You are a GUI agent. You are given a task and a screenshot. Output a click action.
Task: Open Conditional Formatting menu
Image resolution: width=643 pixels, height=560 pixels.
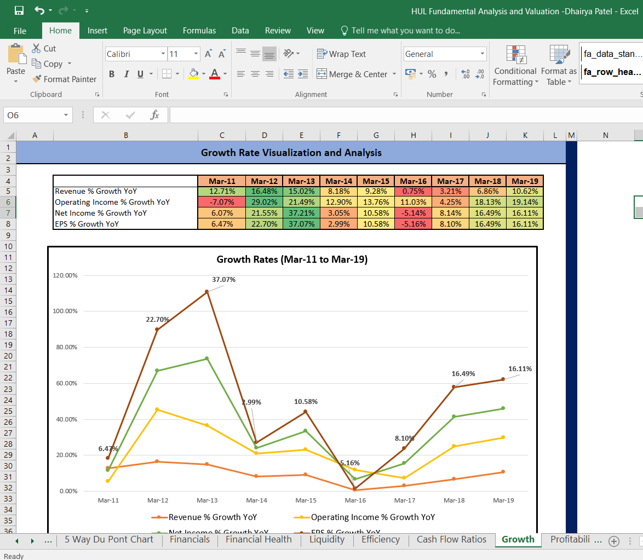[515, 66]
